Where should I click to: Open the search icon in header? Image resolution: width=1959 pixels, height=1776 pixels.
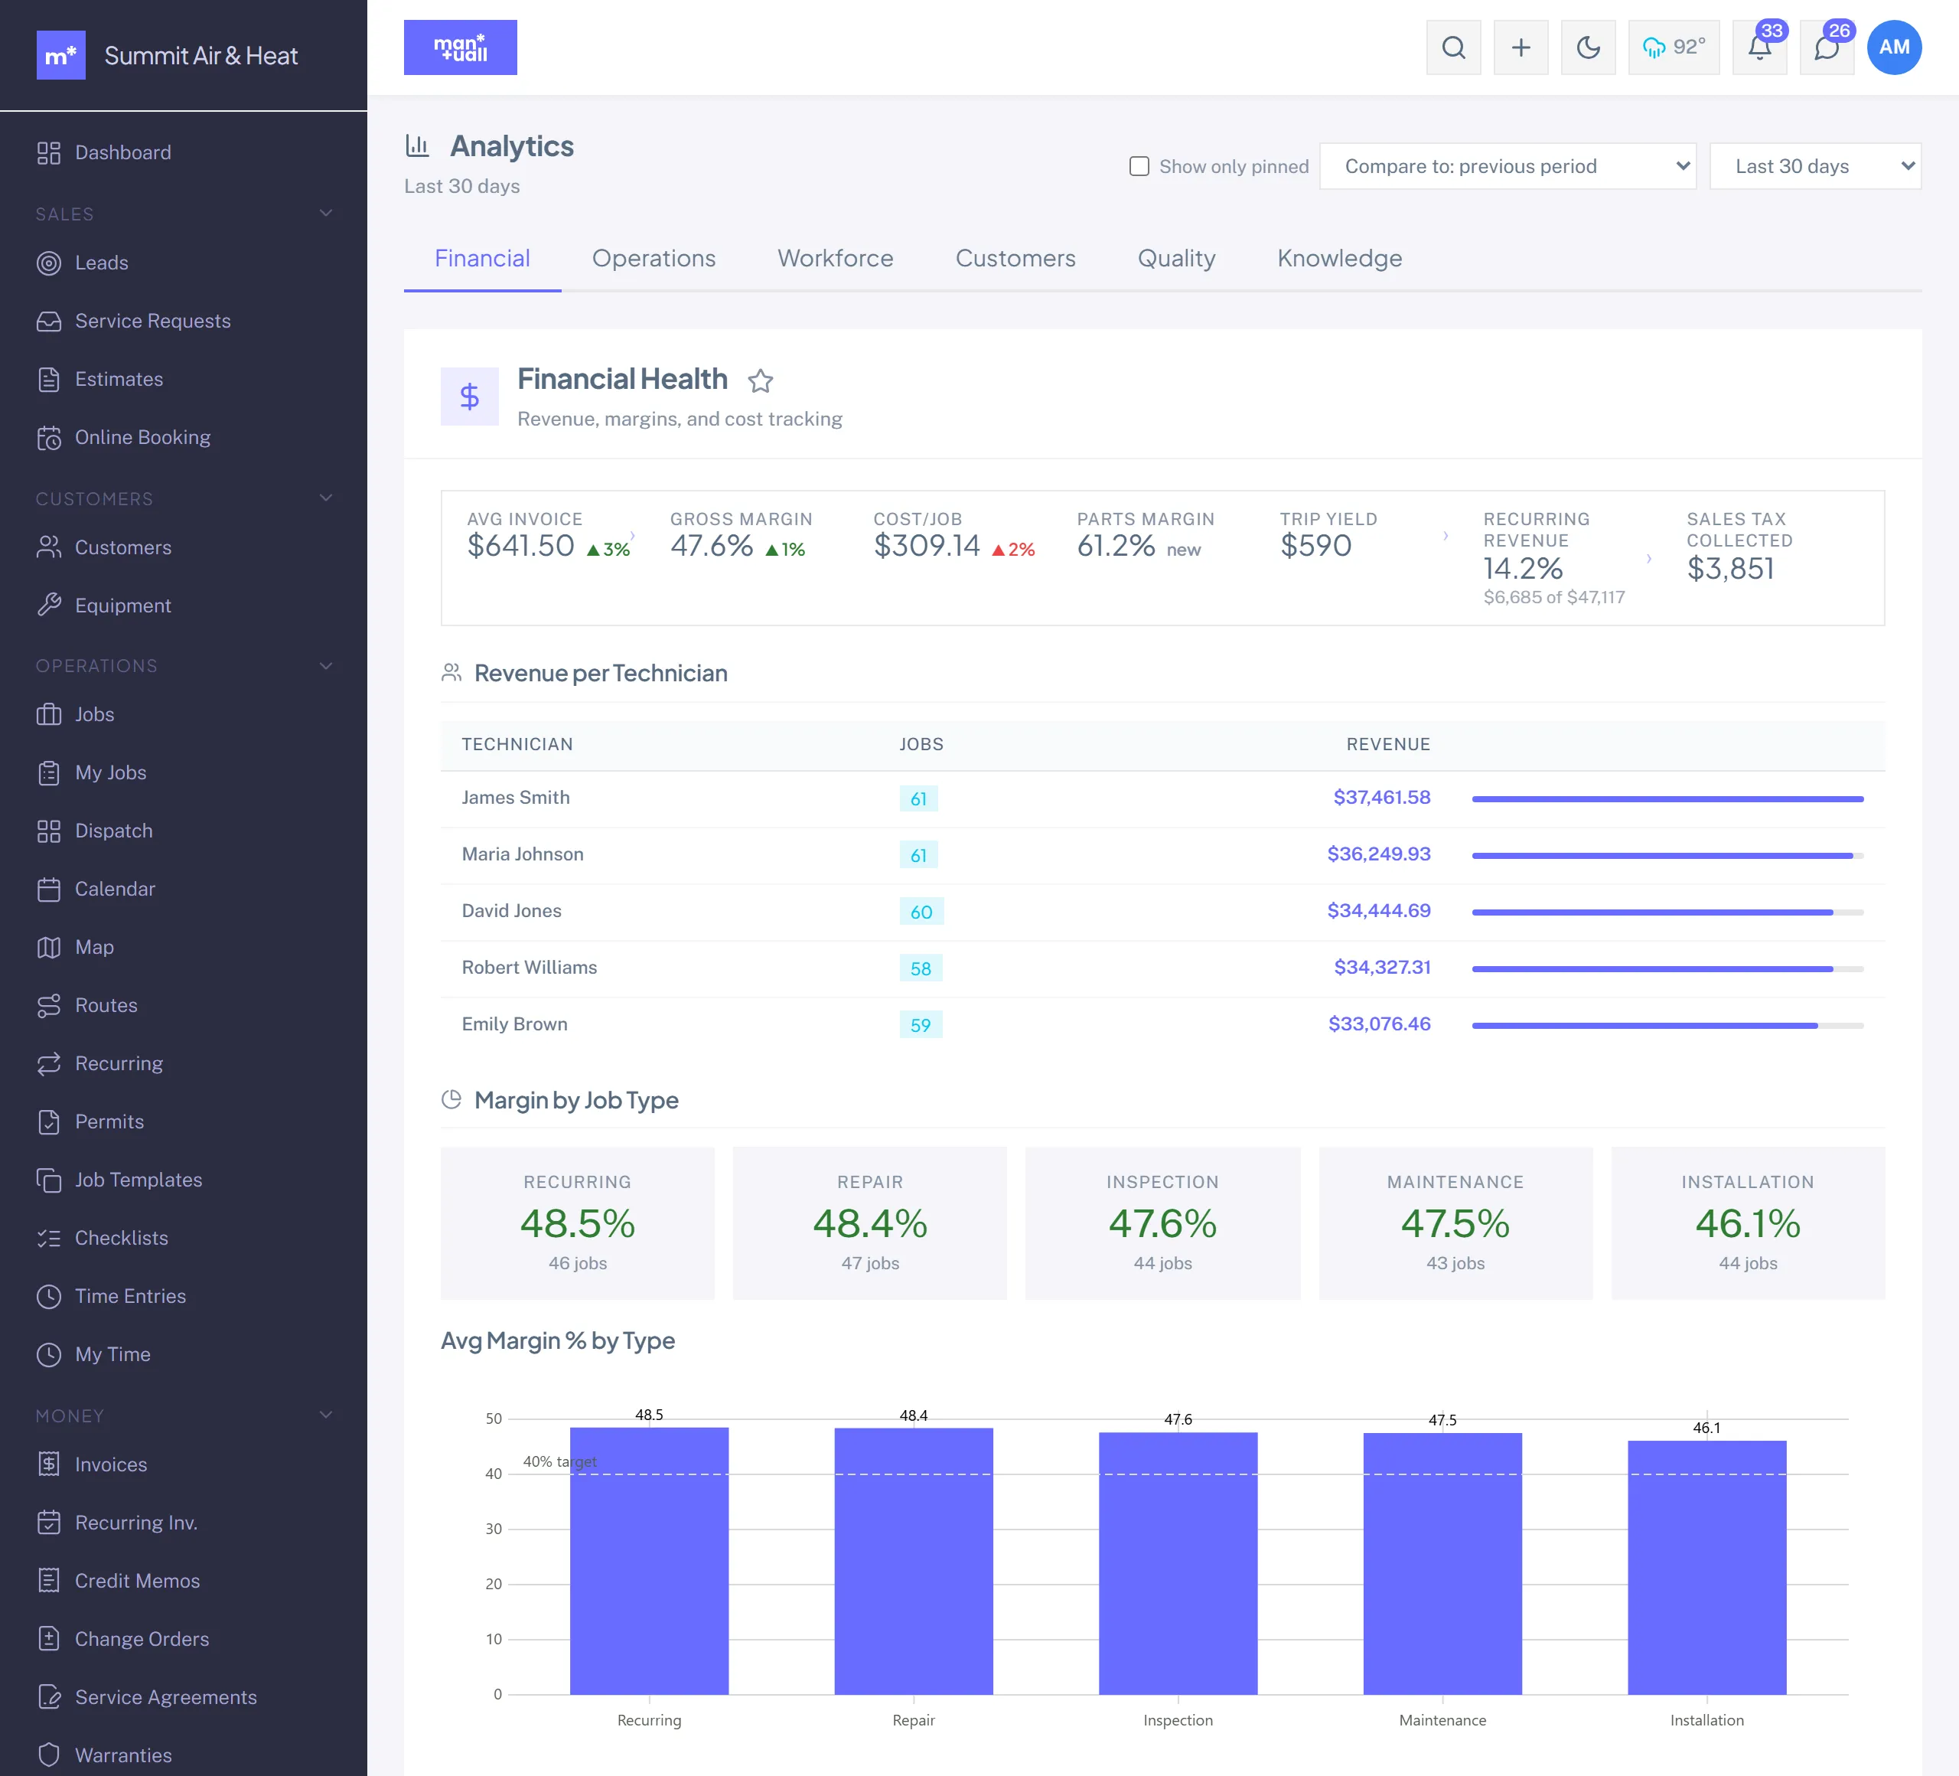[1452, 47]
